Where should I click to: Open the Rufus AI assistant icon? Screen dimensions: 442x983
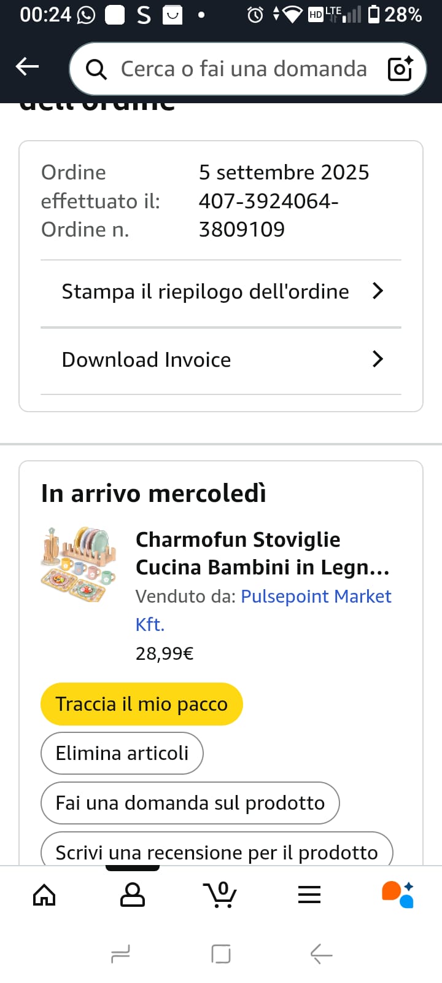coord(398,895)
